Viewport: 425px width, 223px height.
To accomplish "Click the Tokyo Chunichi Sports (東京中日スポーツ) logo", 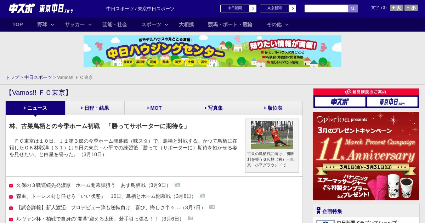I will pyautogui.click(x=56, y=8).
